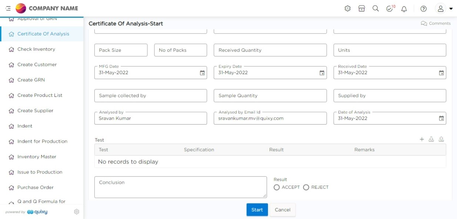This screenshot has height=219, width=457.
Task: Open MFG Date calendar picker
Action: coord(202,73)
